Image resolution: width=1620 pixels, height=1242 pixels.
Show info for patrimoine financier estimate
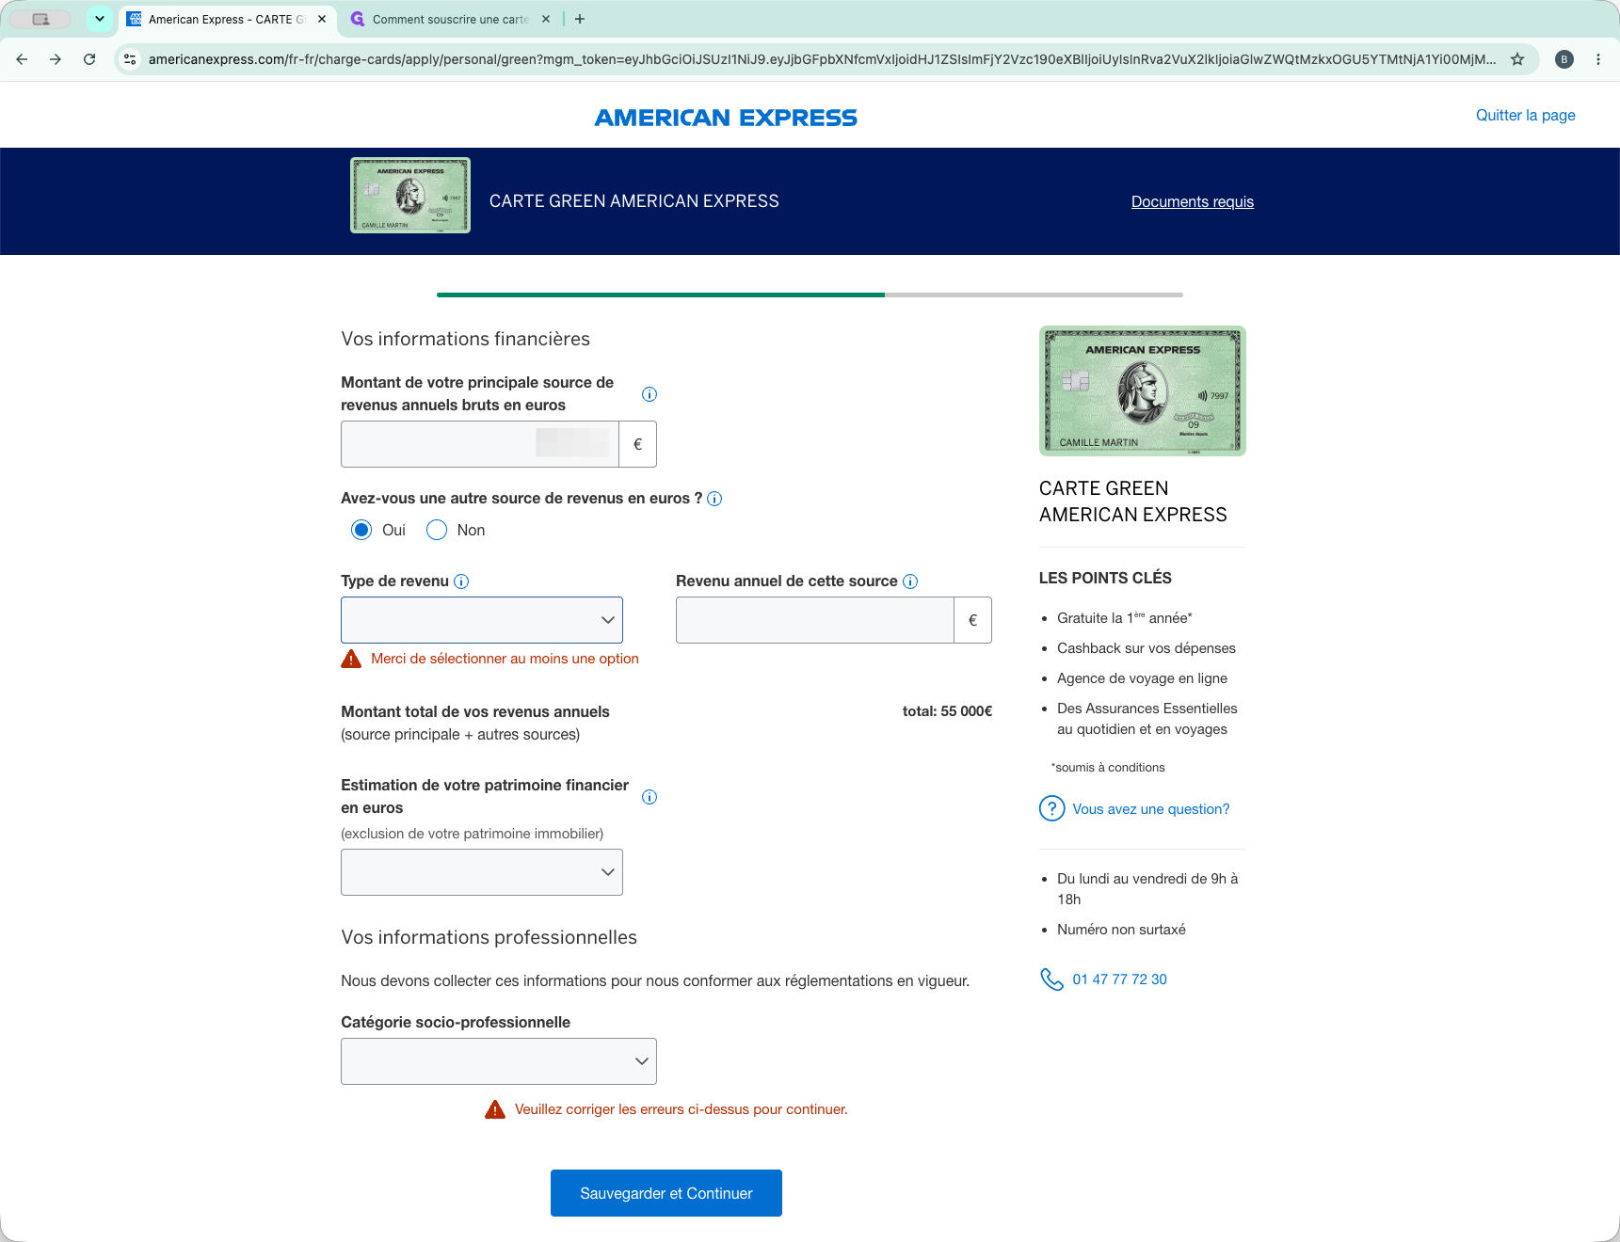click(650, 797)
